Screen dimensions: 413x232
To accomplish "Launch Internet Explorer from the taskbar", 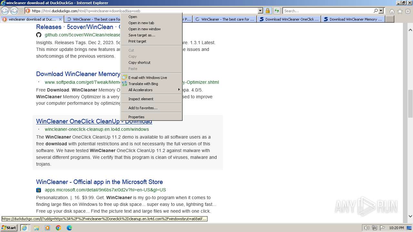I will point(24,227).
